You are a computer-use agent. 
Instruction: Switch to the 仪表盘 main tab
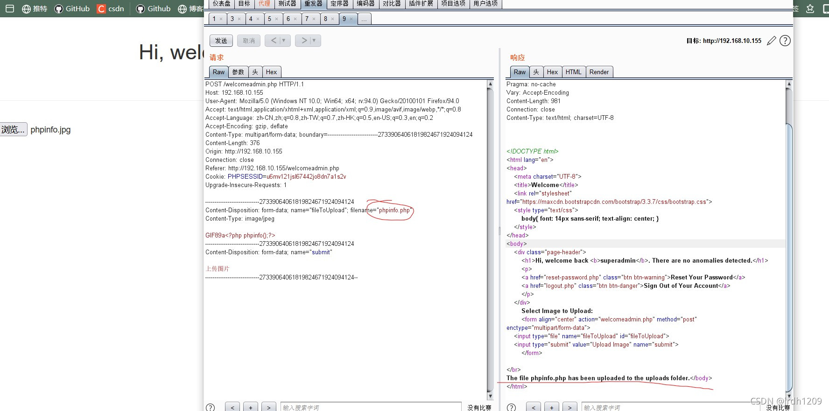coord(222,4)
